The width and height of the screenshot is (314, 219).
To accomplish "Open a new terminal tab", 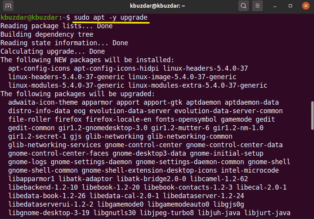I will coord(8,6).
